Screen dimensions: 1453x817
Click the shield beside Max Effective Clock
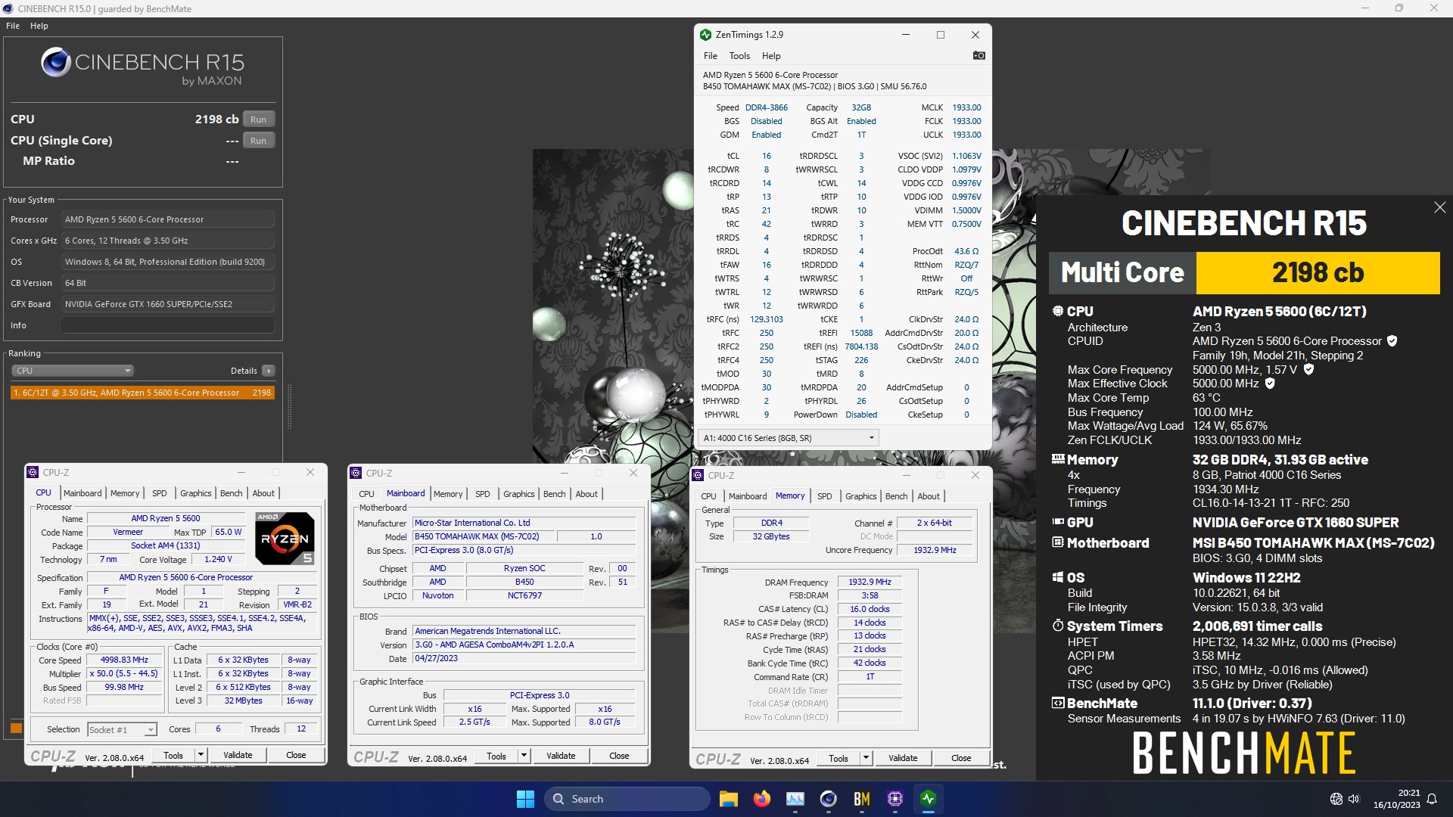pos(1270,384)
